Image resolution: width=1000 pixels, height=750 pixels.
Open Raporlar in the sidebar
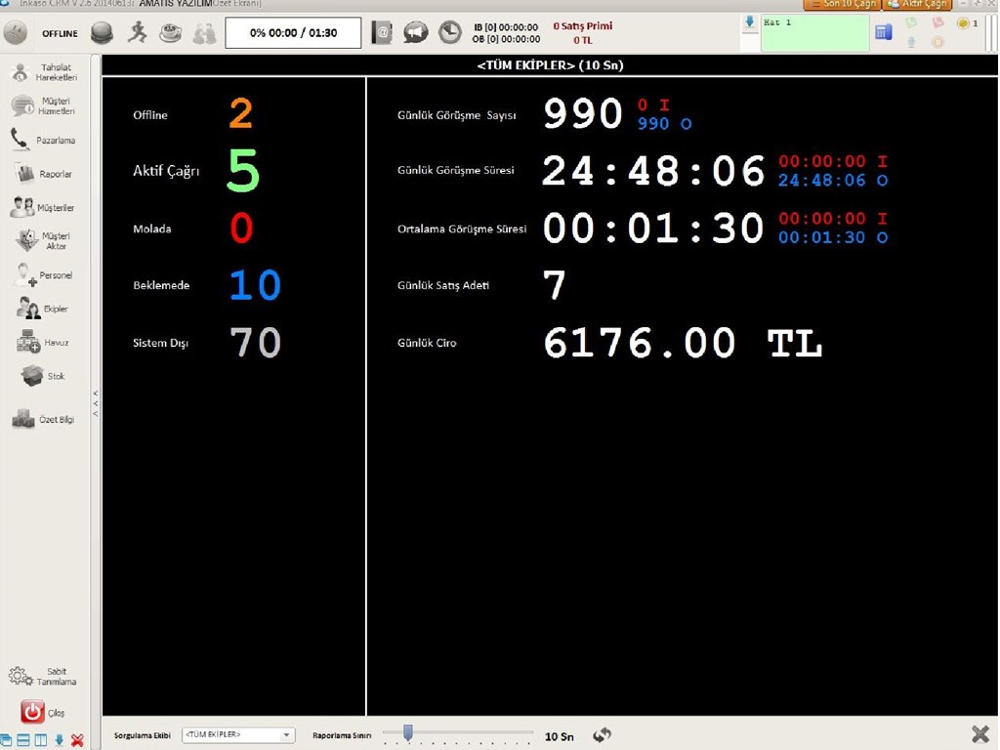coord(42,174)
